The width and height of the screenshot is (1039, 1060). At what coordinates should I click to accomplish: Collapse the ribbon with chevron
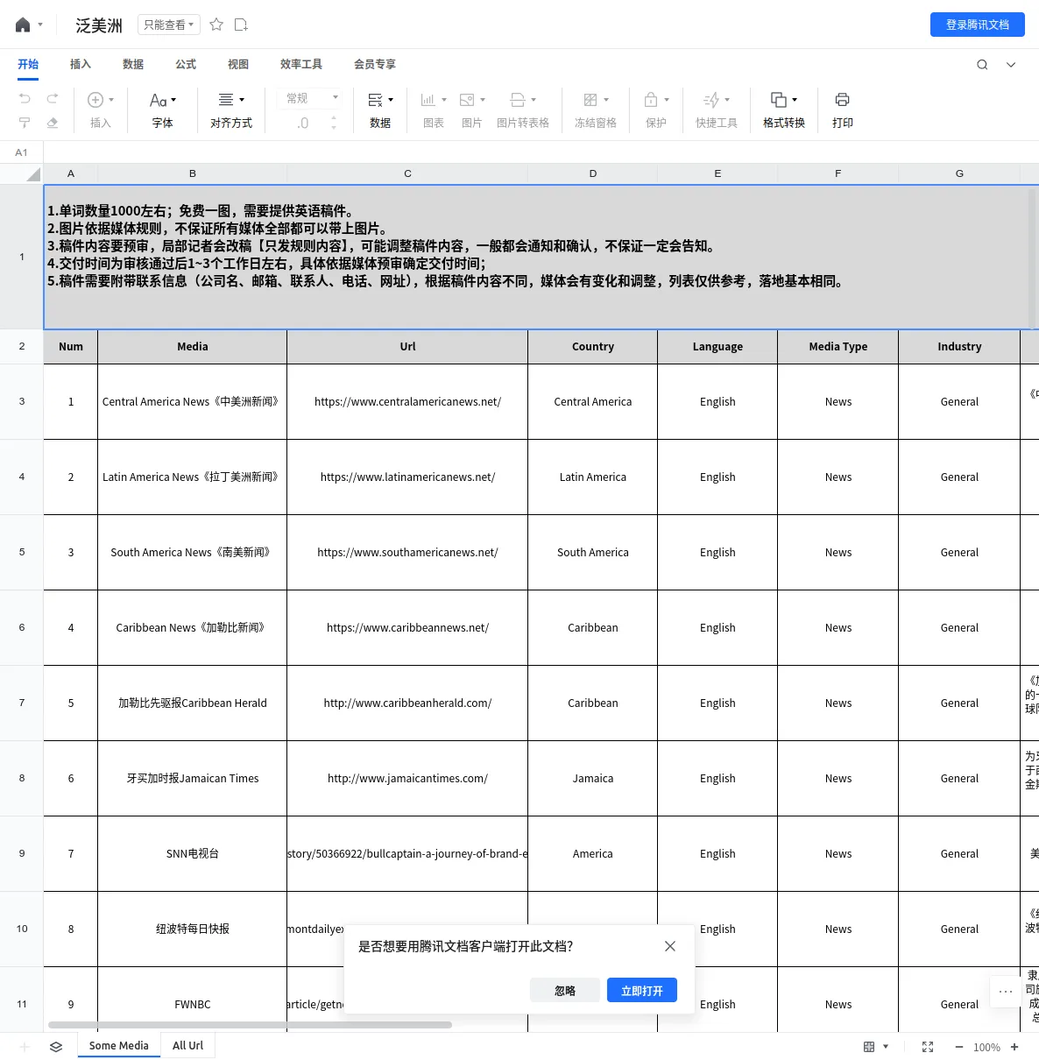pyautogui.click(x=1011, y=64)
